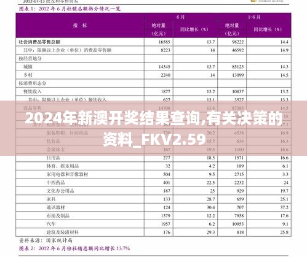Select the '体育、娱乐用品' row label
Viewport: 307px width, 257px height.
(x=63, y=166)
